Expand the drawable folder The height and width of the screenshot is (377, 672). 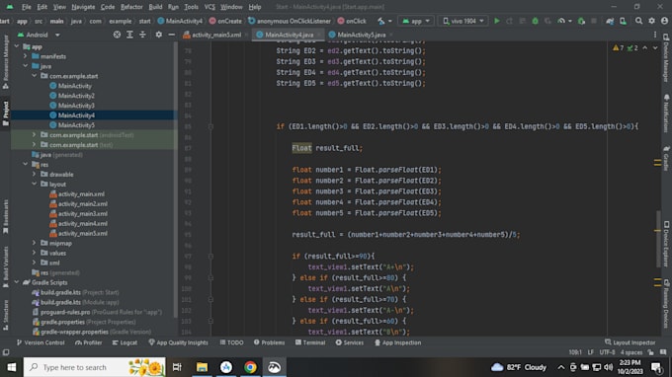[x=35, y=174]
